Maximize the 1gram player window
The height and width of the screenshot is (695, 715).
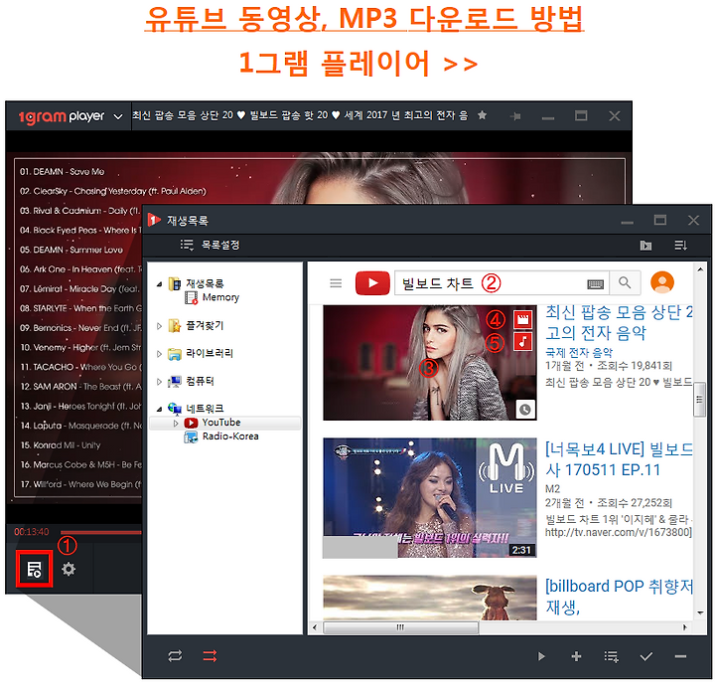pyautogui.click(x=581, y=116)
